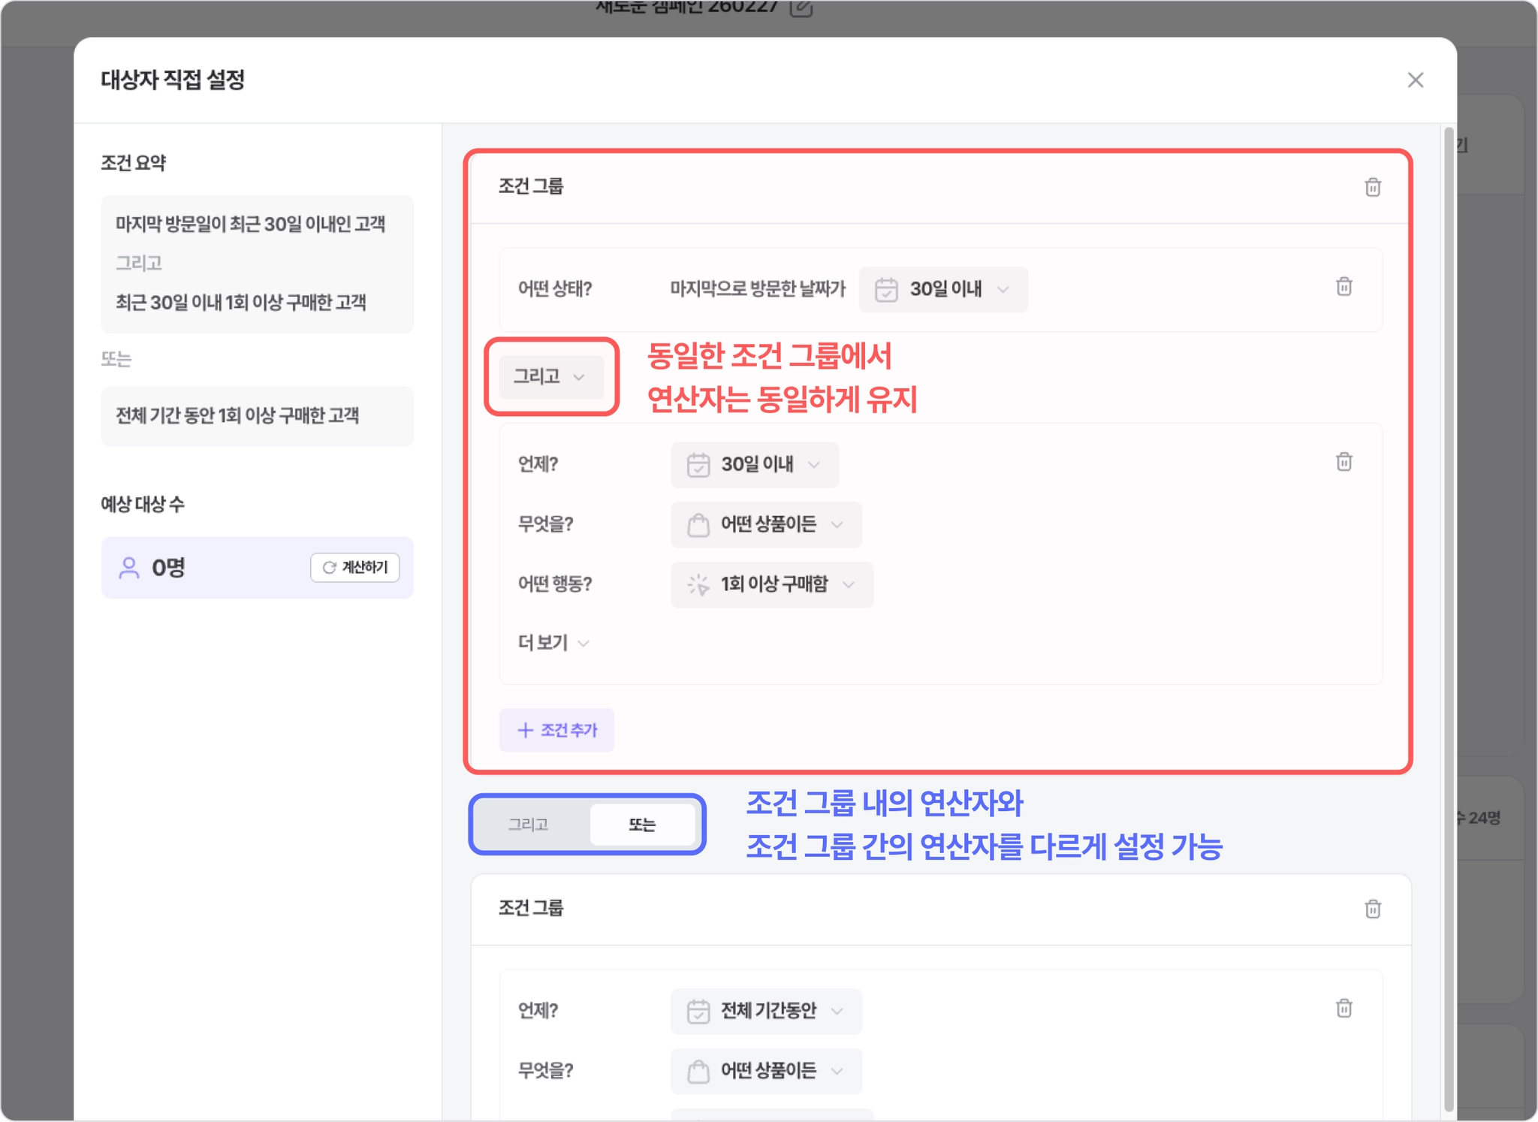Open the 전체 기간동안 period dropdown
The height and width of the screenshot is (1122, 1538).
pos(766,1011)
